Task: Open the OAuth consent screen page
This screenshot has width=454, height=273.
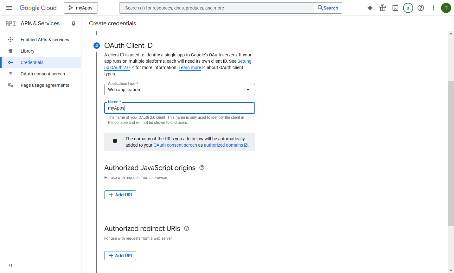Action: [43, 74]
